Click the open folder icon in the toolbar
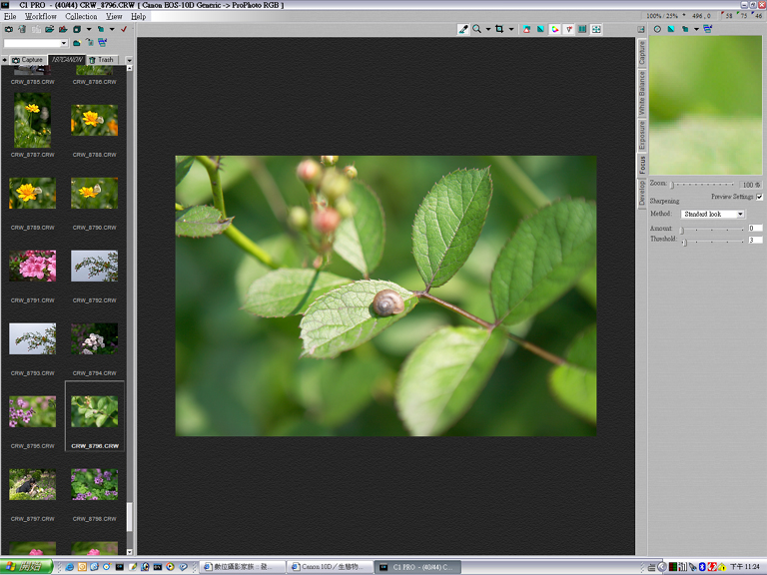The width and height of the screenshot is (767, 575). [49, 29]
